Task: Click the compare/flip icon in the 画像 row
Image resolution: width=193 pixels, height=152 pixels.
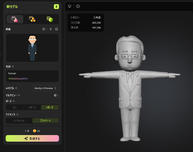Action: (44, 29)
